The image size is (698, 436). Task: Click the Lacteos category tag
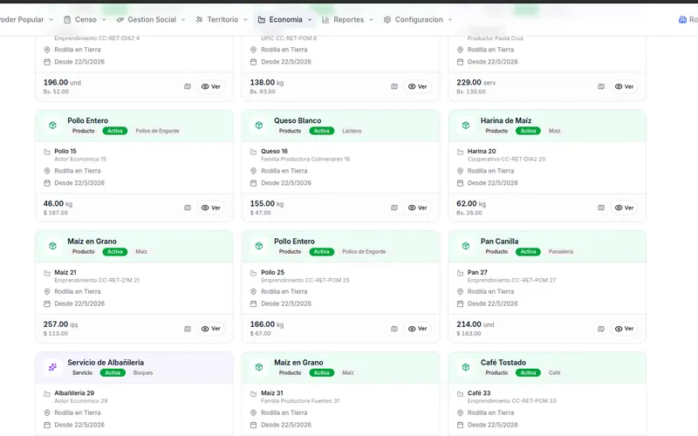point(352,131)
